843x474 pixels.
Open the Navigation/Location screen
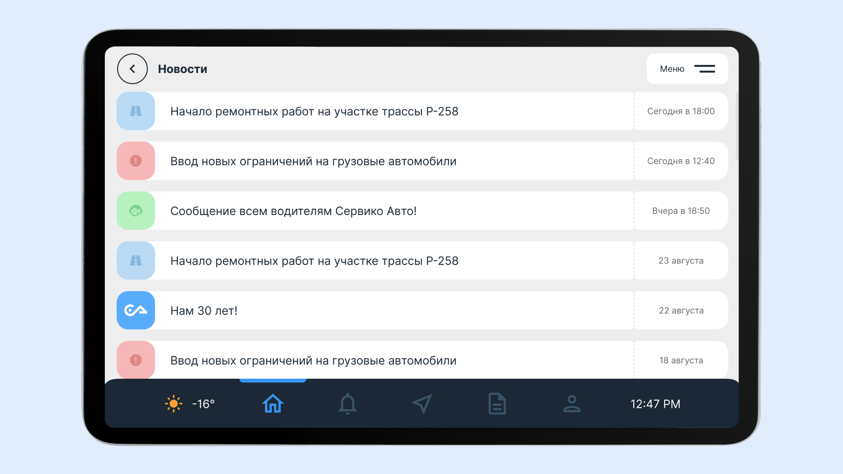(422, 403)
